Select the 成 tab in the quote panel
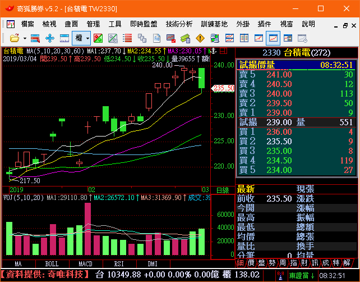Screen dimensions: 360x282 click(325, 263)
